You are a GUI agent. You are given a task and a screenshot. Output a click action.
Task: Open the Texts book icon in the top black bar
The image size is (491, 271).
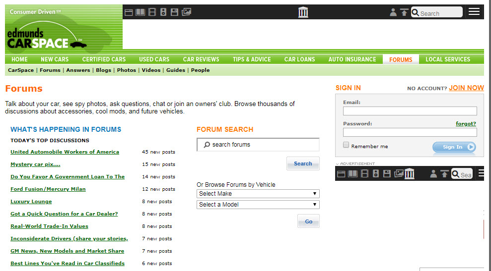coord(140,12)
